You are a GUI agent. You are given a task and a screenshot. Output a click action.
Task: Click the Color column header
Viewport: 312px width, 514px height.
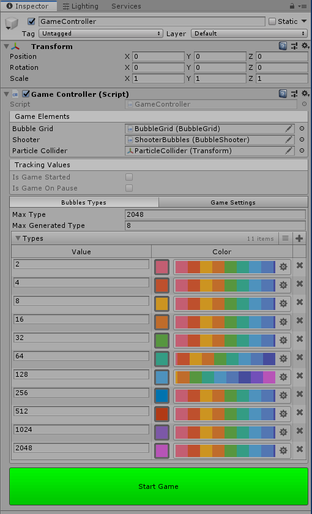click(x=222, y=252)
